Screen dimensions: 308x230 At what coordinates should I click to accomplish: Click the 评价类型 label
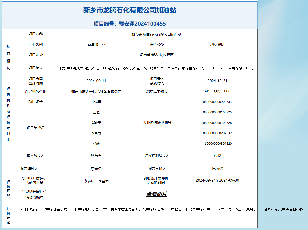pyautogui.click(x=157, y=44)
